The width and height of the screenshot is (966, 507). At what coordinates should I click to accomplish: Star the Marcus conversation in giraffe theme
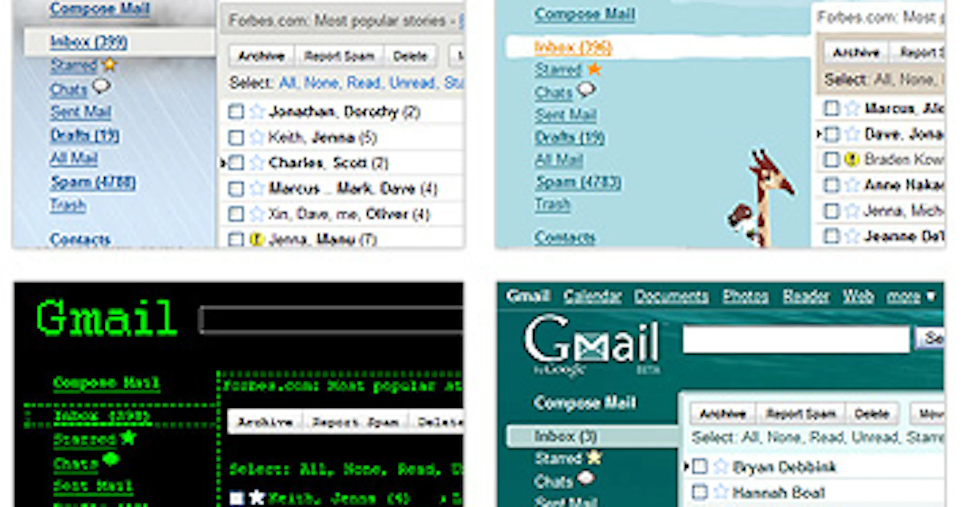coord(852,108)
